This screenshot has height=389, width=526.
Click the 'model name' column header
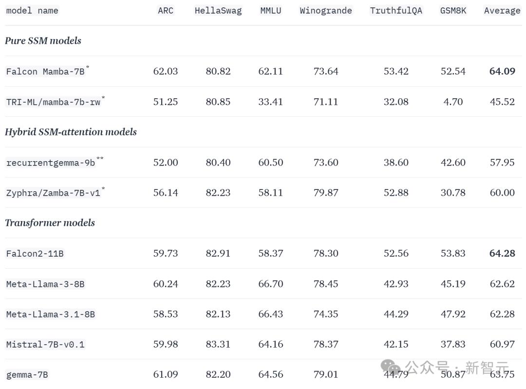pyautogui.click(x=32, y=11)
